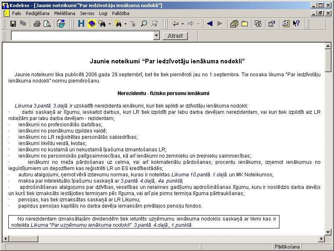Click the add bookmark page icon

(258, 24)
